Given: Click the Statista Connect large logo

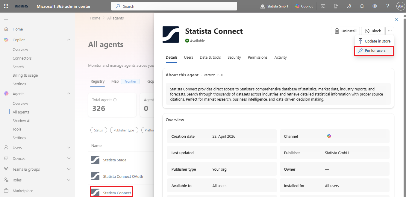Looking at the screenshot, I should pos(171,35).
